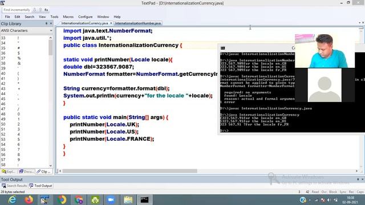Screen dimensions: 365x205
Task: Open the Explorer panel tab
Action: coord(9,171)
